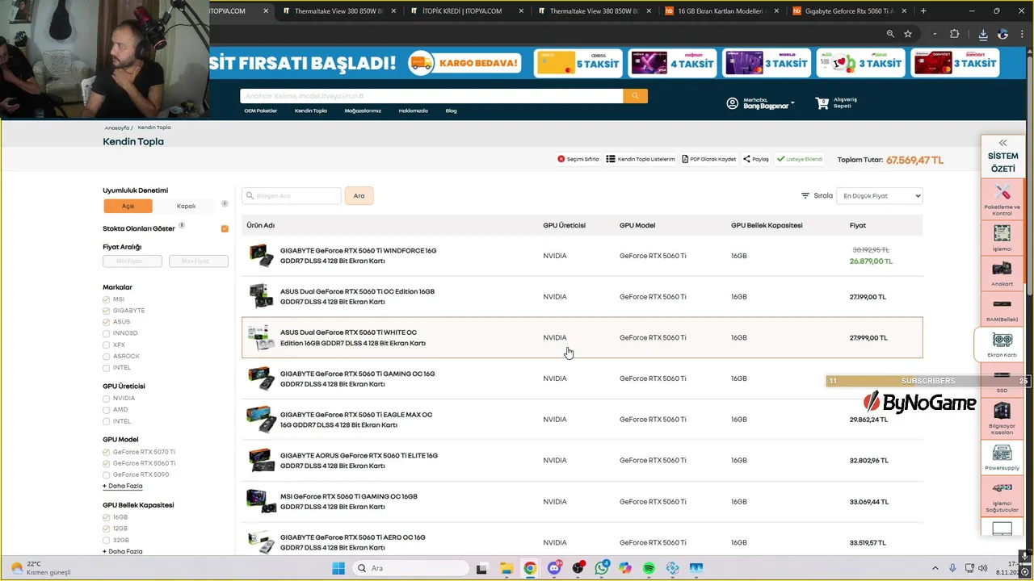Open the shopping cart icon
This screenshot has height=581, width=1034.
(x=822, y=103)
